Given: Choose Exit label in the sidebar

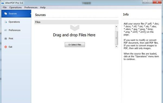Looking at the screenshot, I should pyautogui.click(x=10, y=47).
